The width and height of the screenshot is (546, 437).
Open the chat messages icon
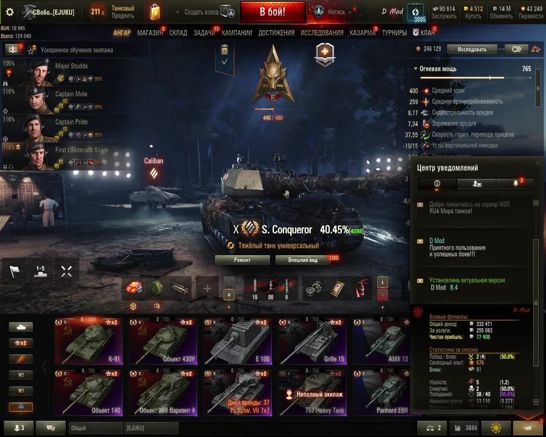[50, 428]
